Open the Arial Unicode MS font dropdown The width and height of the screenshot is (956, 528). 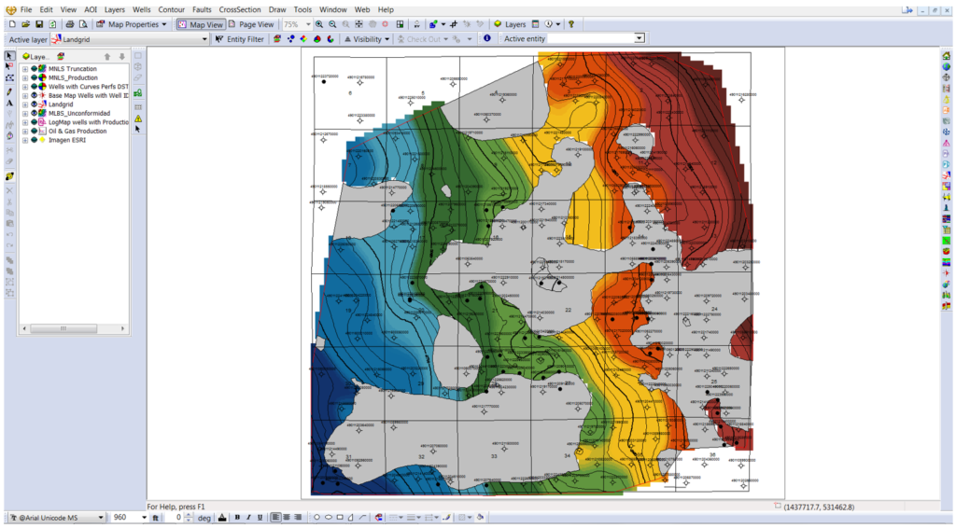tap(101, 518)
